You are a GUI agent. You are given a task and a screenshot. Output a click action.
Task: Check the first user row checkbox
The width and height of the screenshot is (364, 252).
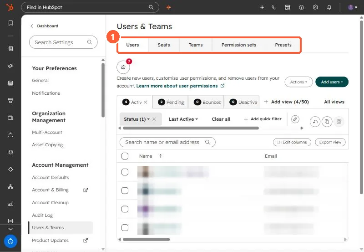[x=125, y=172]
